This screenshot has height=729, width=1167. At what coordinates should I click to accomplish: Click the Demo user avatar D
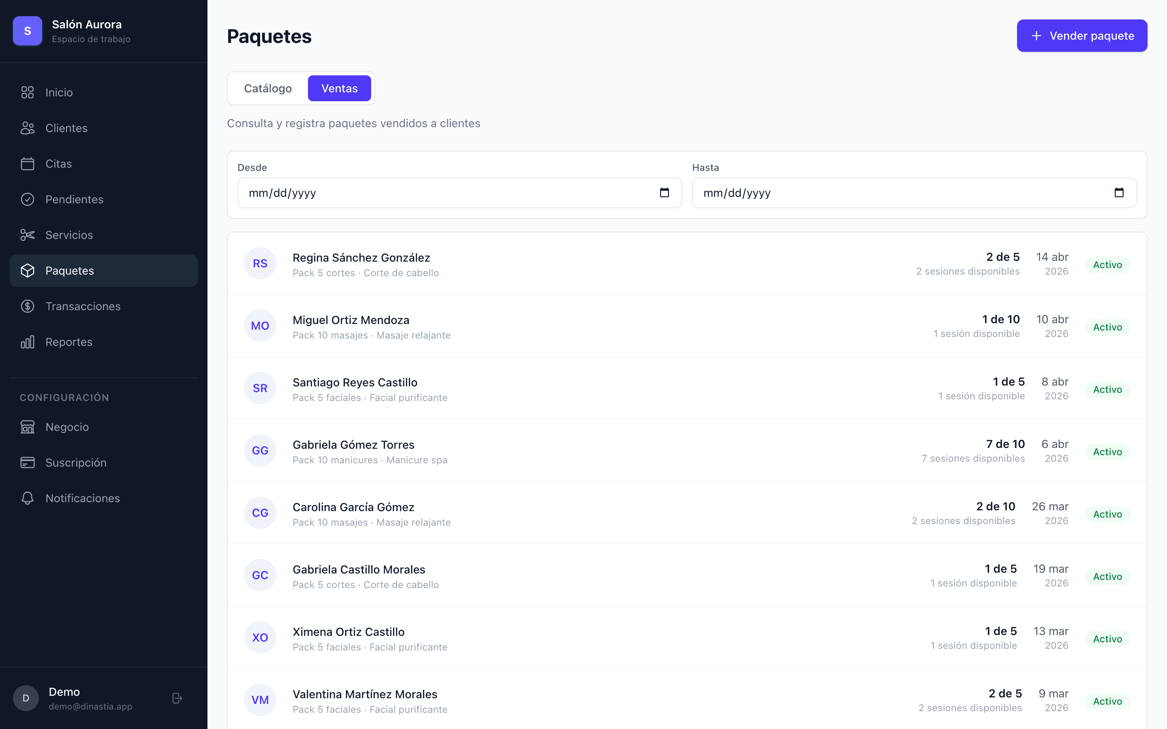[x=26, y=699]
